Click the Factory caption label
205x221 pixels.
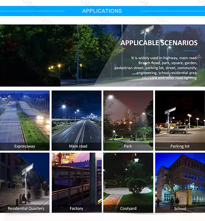pyautogui.click(x=77, y=208)
